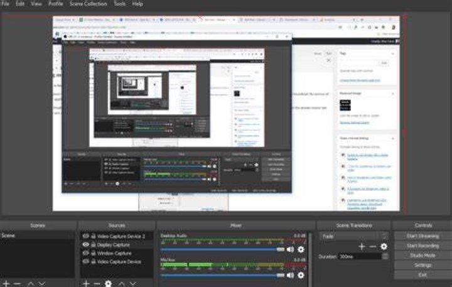Mute Desktop Audio speaker icon
The width and height of the screenshot is (452, 287).
[x=290, y=249]
